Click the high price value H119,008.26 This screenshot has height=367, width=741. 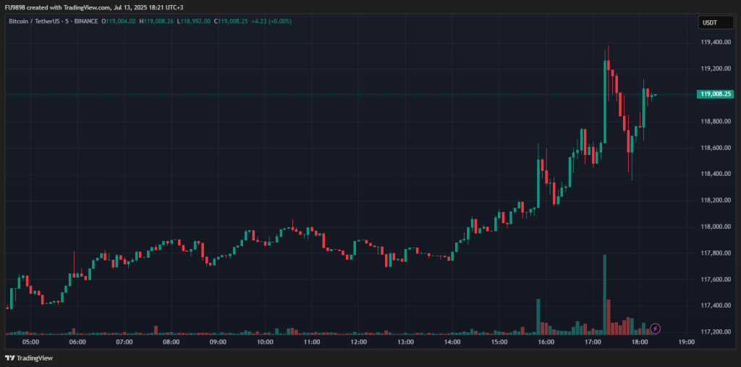158,22
